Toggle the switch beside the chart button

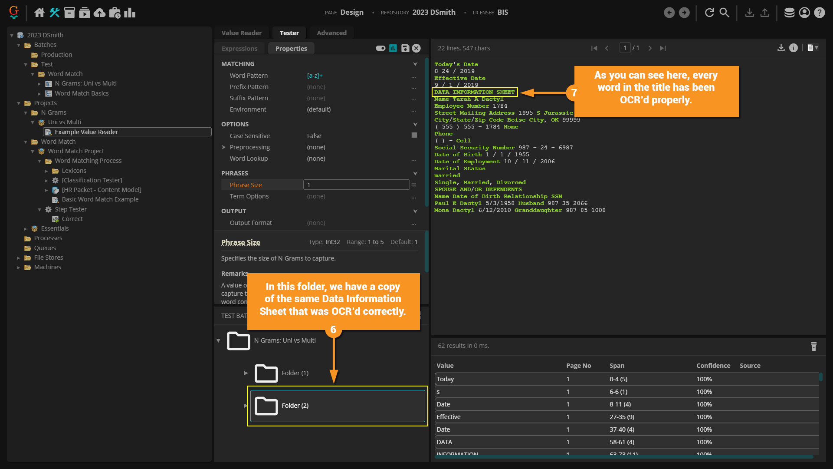click(380, 48)
